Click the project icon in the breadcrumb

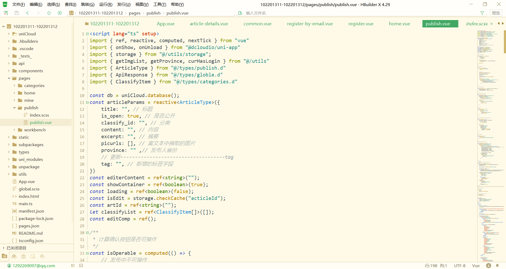tap(71, 13)
